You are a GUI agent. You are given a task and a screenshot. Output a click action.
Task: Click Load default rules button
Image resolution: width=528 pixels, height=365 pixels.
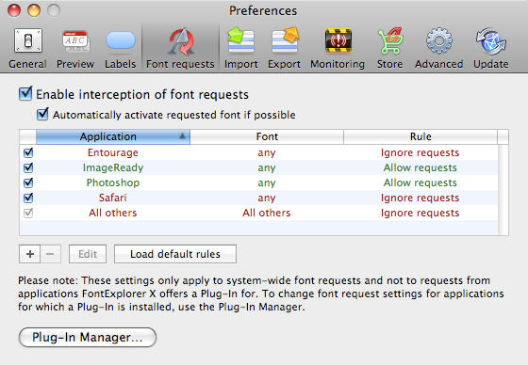click(x=175, y=254)
